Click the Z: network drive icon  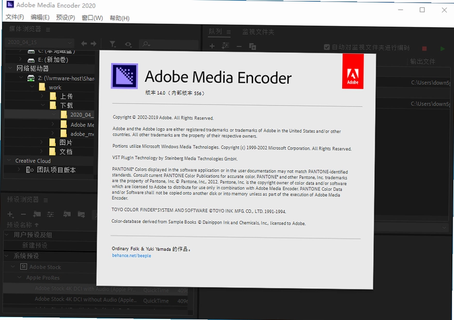click(31, 78)
